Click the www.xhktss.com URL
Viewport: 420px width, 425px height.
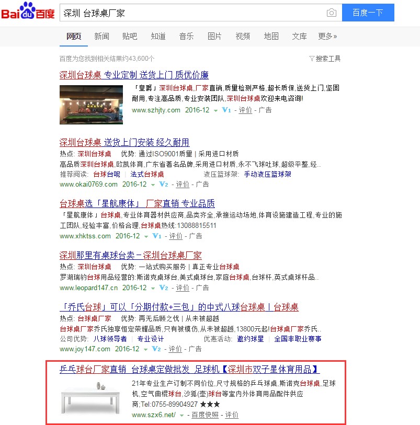pyautogui.click(x=85, y=236)
